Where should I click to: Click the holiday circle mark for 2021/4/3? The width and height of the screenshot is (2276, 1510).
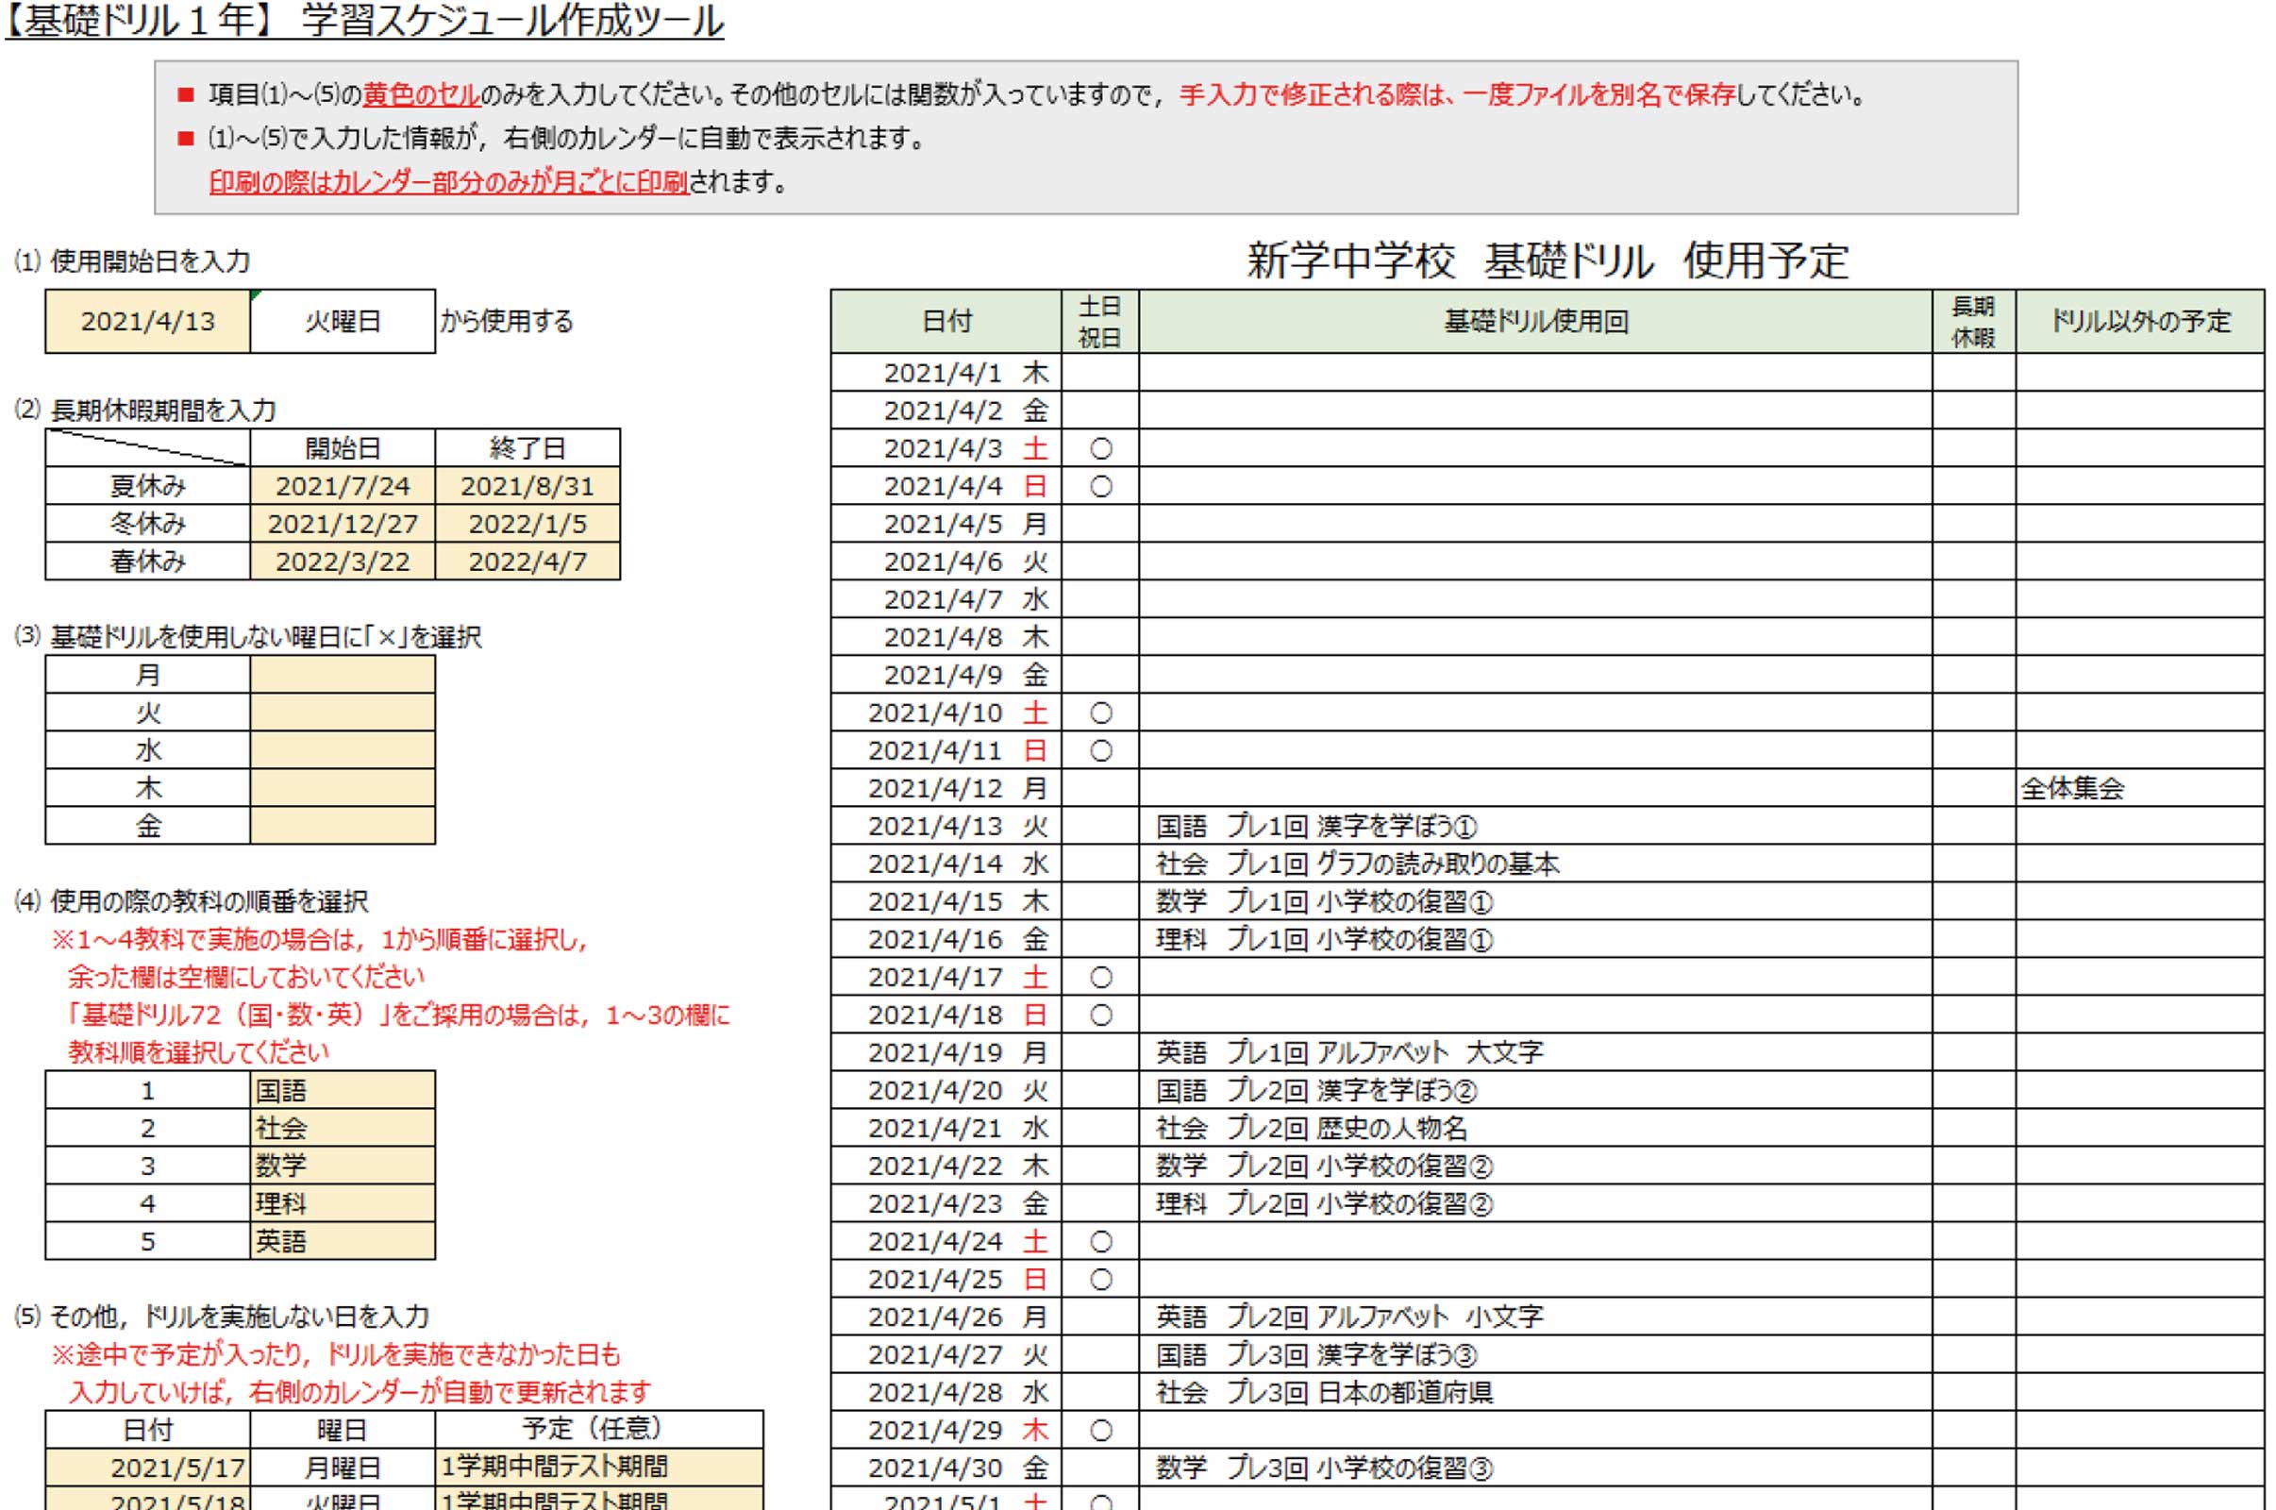tap(1100, 447)
